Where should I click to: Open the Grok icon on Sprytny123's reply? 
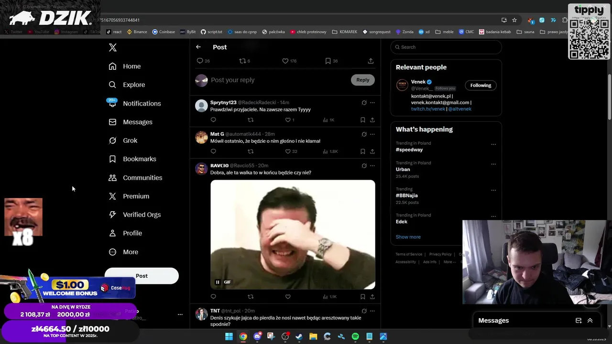(364, 103)
